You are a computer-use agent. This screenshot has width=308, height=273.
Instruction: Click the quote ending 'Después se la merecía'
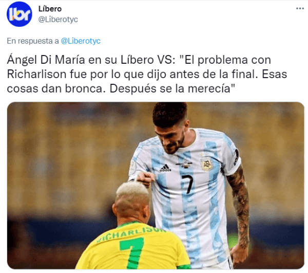[x=172, y=89]
